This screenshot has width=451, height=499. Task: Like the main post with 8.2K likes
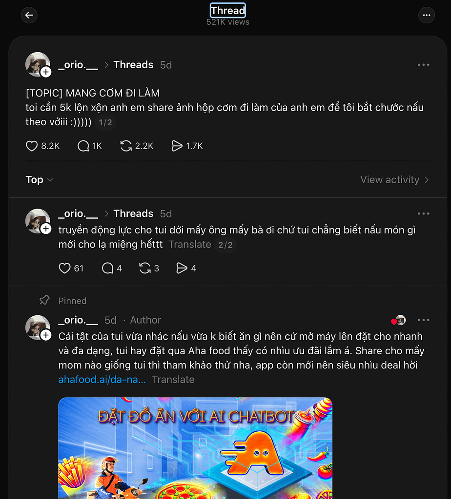pos(32,146)
